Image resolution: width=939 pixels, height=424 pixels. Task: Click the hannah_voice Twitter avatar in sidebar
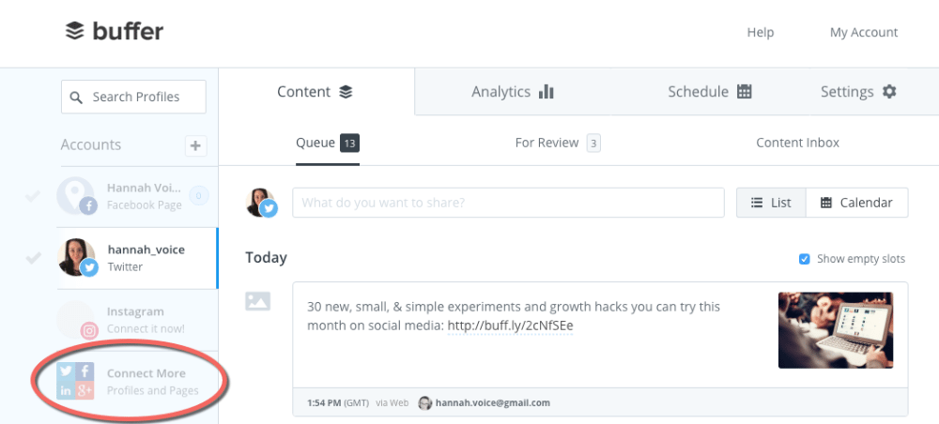click(x=78, y=257)
